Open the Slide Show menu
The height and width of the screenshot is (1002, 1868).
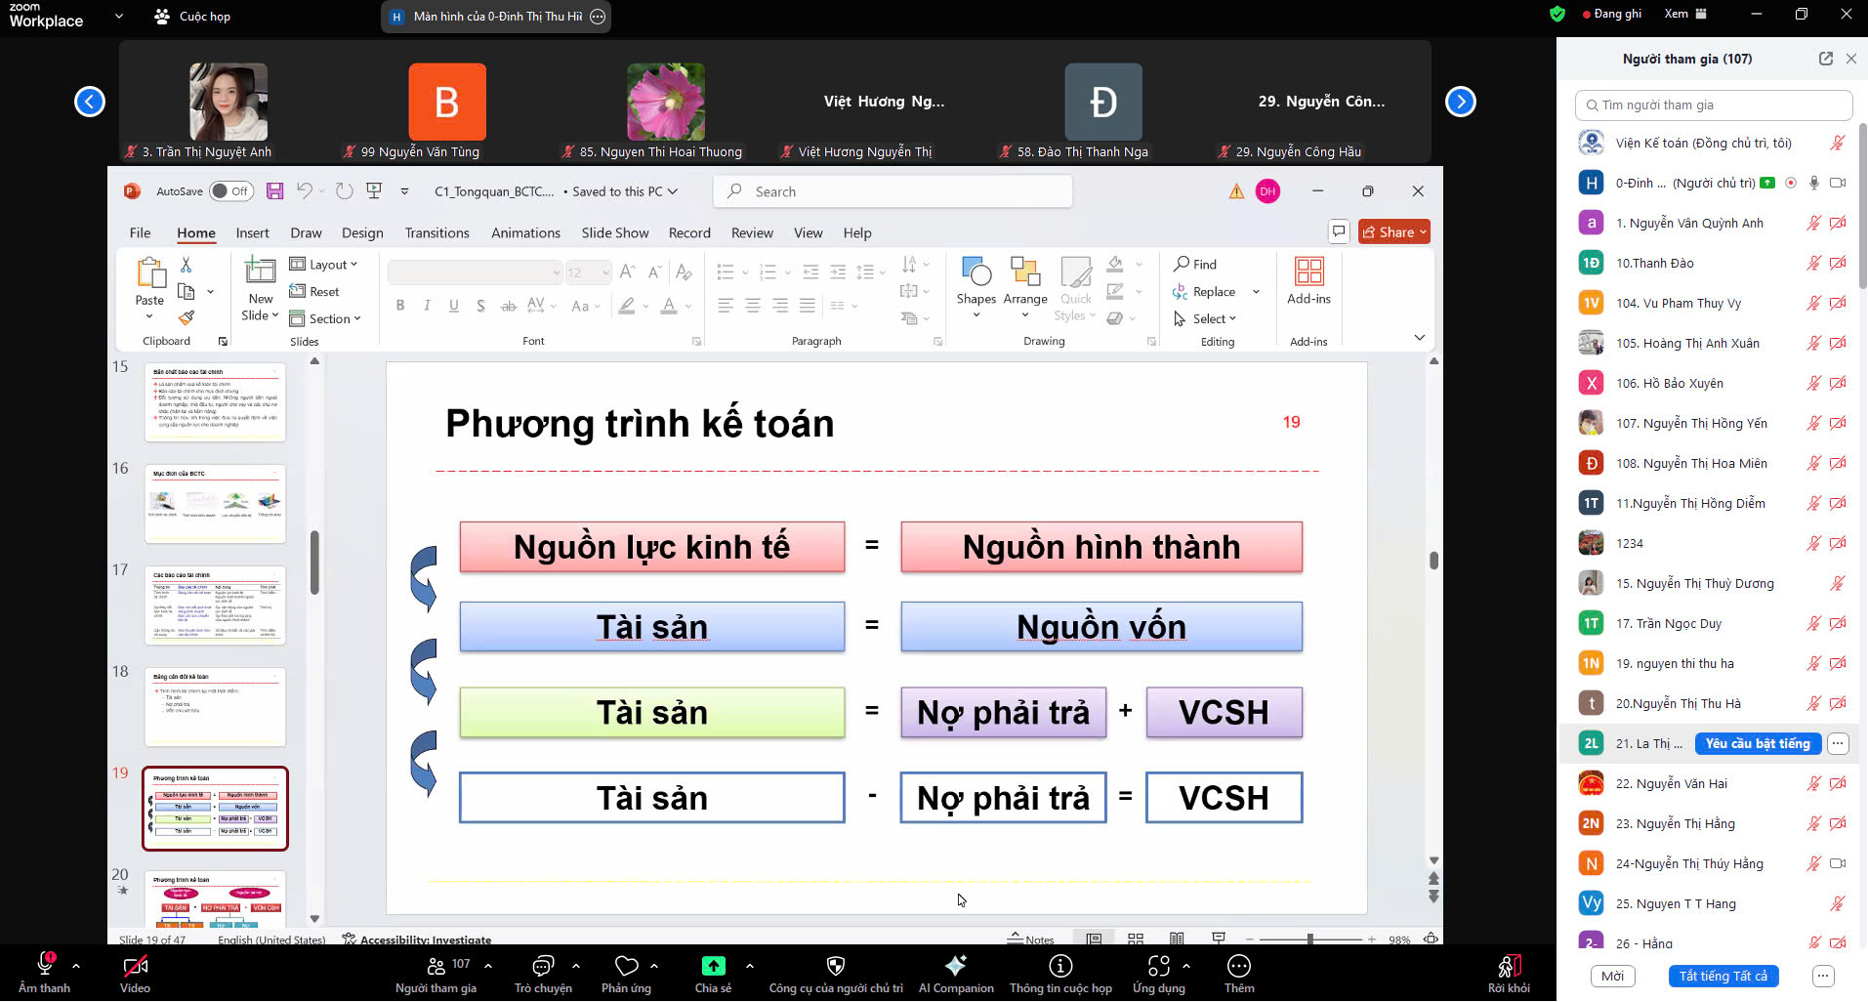coord(614,232)
